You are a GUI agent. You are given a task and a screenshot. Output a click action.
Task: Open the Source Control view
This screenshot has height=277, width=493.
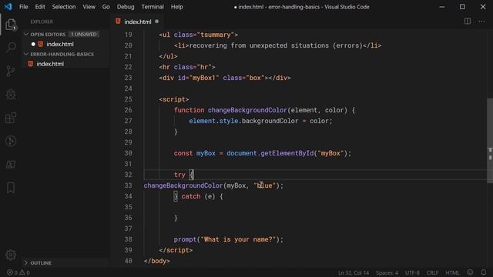(11, 71)
